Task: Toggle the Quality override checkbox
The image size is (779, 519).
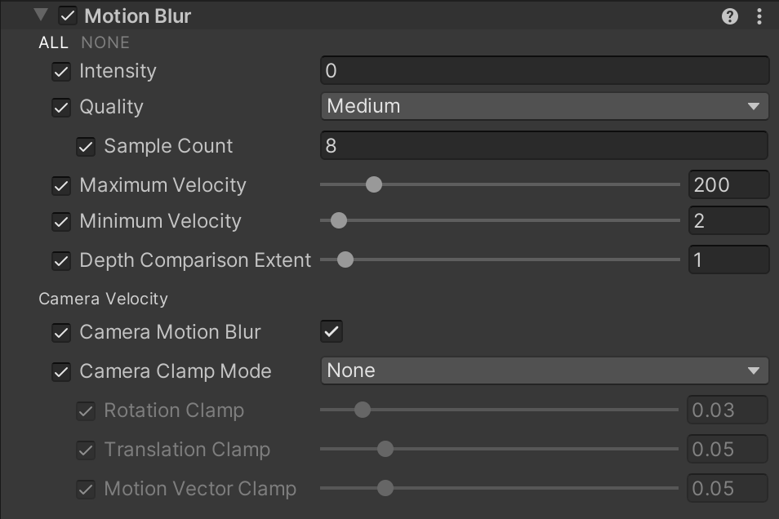Action: pos(61,107)
